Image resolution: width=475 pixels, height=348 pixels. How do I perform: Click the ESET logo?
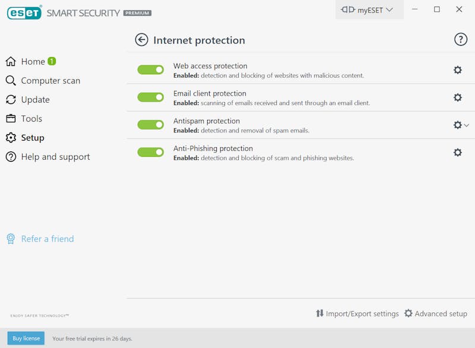pyautogui.click(x=24, y=12)
